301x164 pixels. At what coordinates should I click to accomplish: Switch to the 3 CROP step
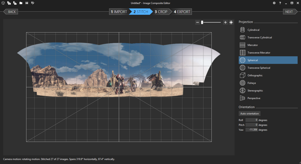(161, 12)
